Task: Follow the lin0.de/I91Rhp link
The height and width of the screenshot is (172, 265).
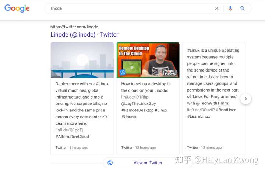Action: coord(135,97)
